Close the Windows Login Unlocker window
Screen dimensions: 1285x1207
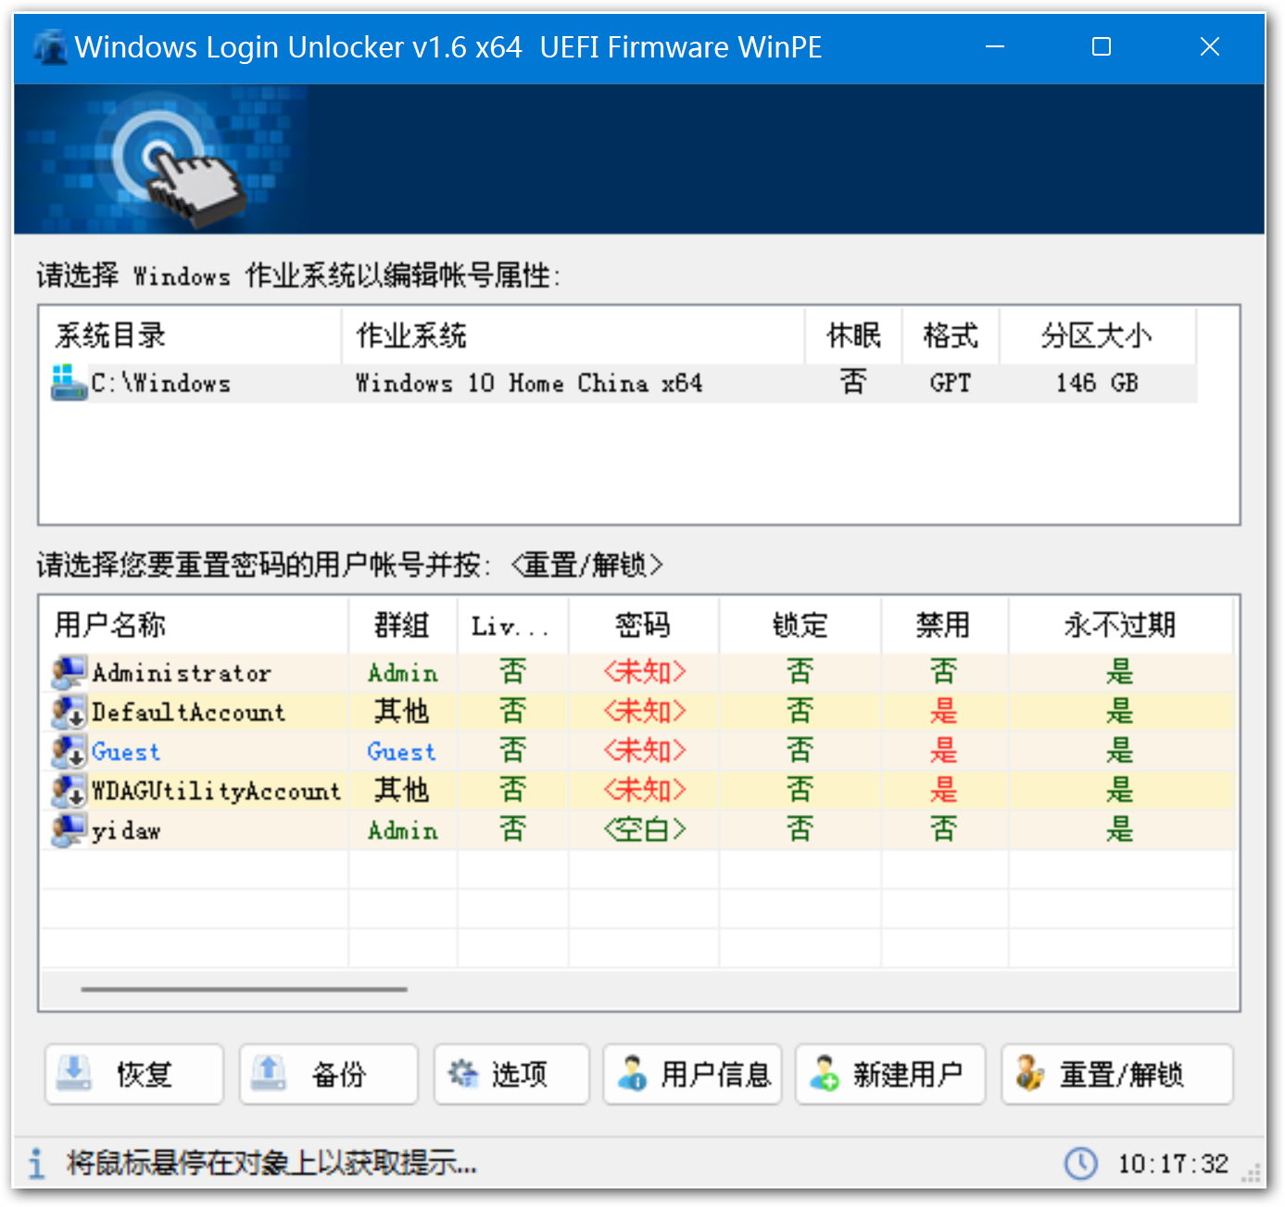tap(1210, 46)
